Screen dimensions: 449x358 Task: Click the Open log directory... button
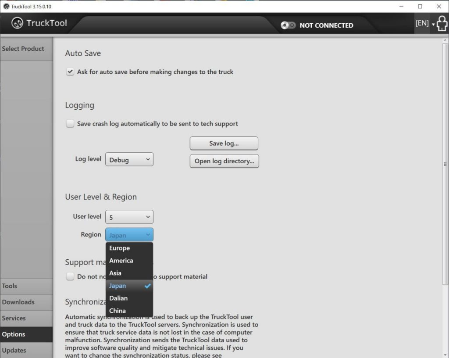224,161
